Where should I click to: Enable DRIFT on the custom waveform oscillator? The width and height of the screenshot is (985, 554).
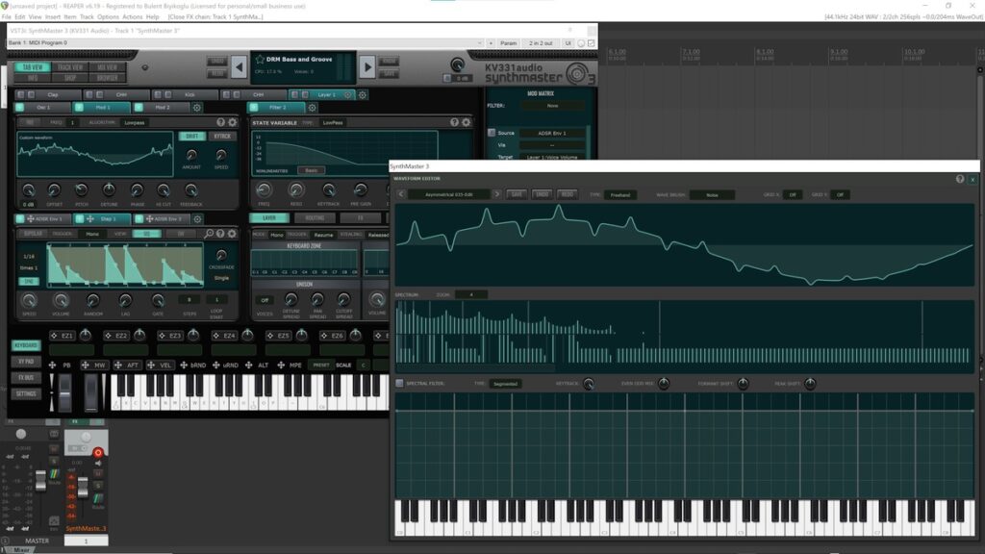pos(192,137)
